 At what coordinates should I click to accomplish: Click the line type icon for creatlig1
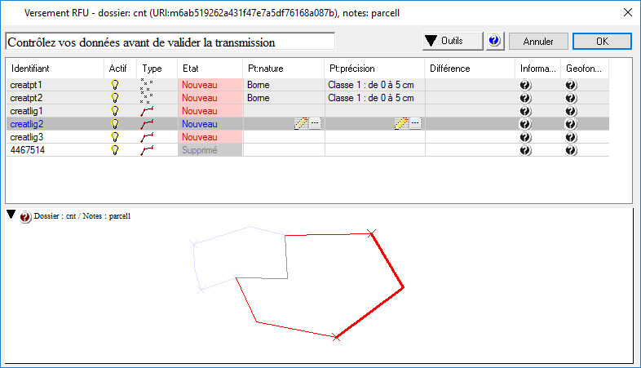click(x=147, y=110)
